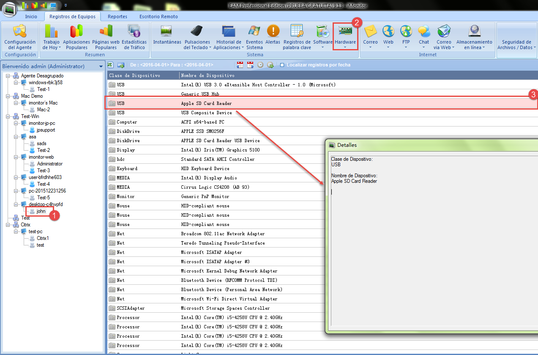Collapse the Citrix group
This screenshot has height=355, width=538.
[x=8, y=225]
